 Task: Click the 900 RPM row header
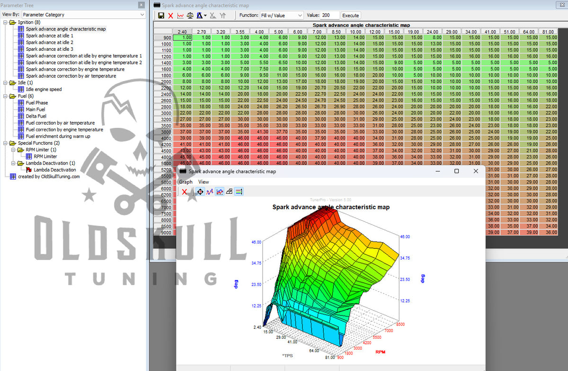click(x=163, y=37)
